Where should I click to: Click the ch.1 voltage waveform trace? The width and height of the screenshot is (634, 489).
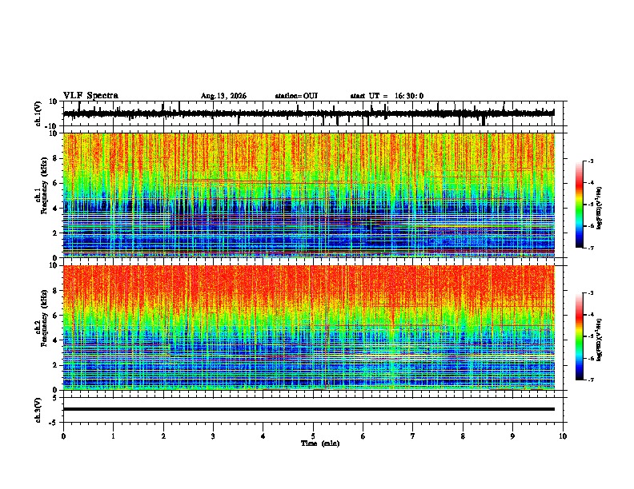click(309, 113)
